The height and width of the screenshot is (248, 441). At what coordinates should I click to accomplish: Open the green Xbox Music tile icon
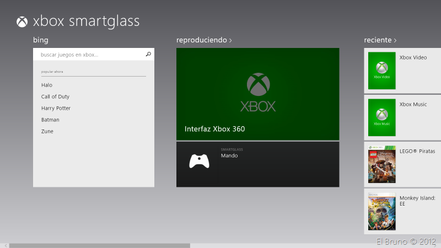click(x=381, y=117)
